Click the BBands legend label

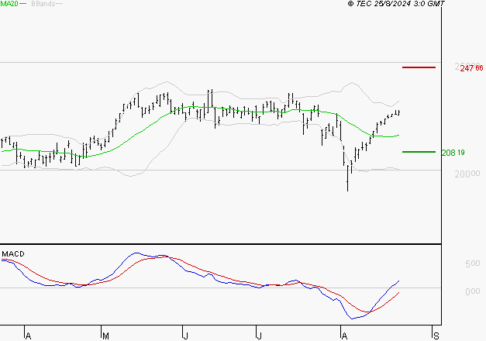point(43,4)
